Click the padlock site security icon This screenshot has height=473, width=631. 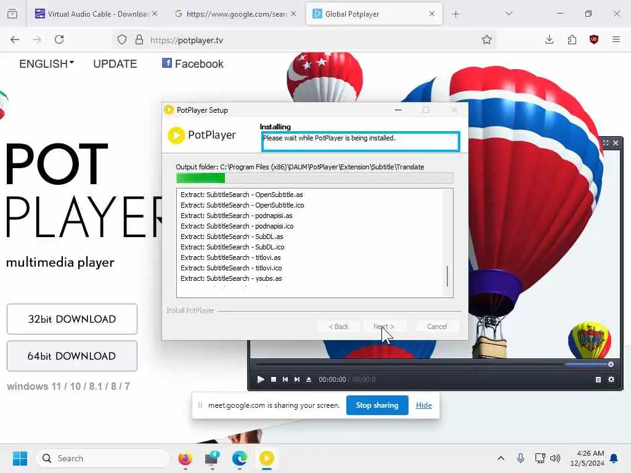[x=139, y=39]
